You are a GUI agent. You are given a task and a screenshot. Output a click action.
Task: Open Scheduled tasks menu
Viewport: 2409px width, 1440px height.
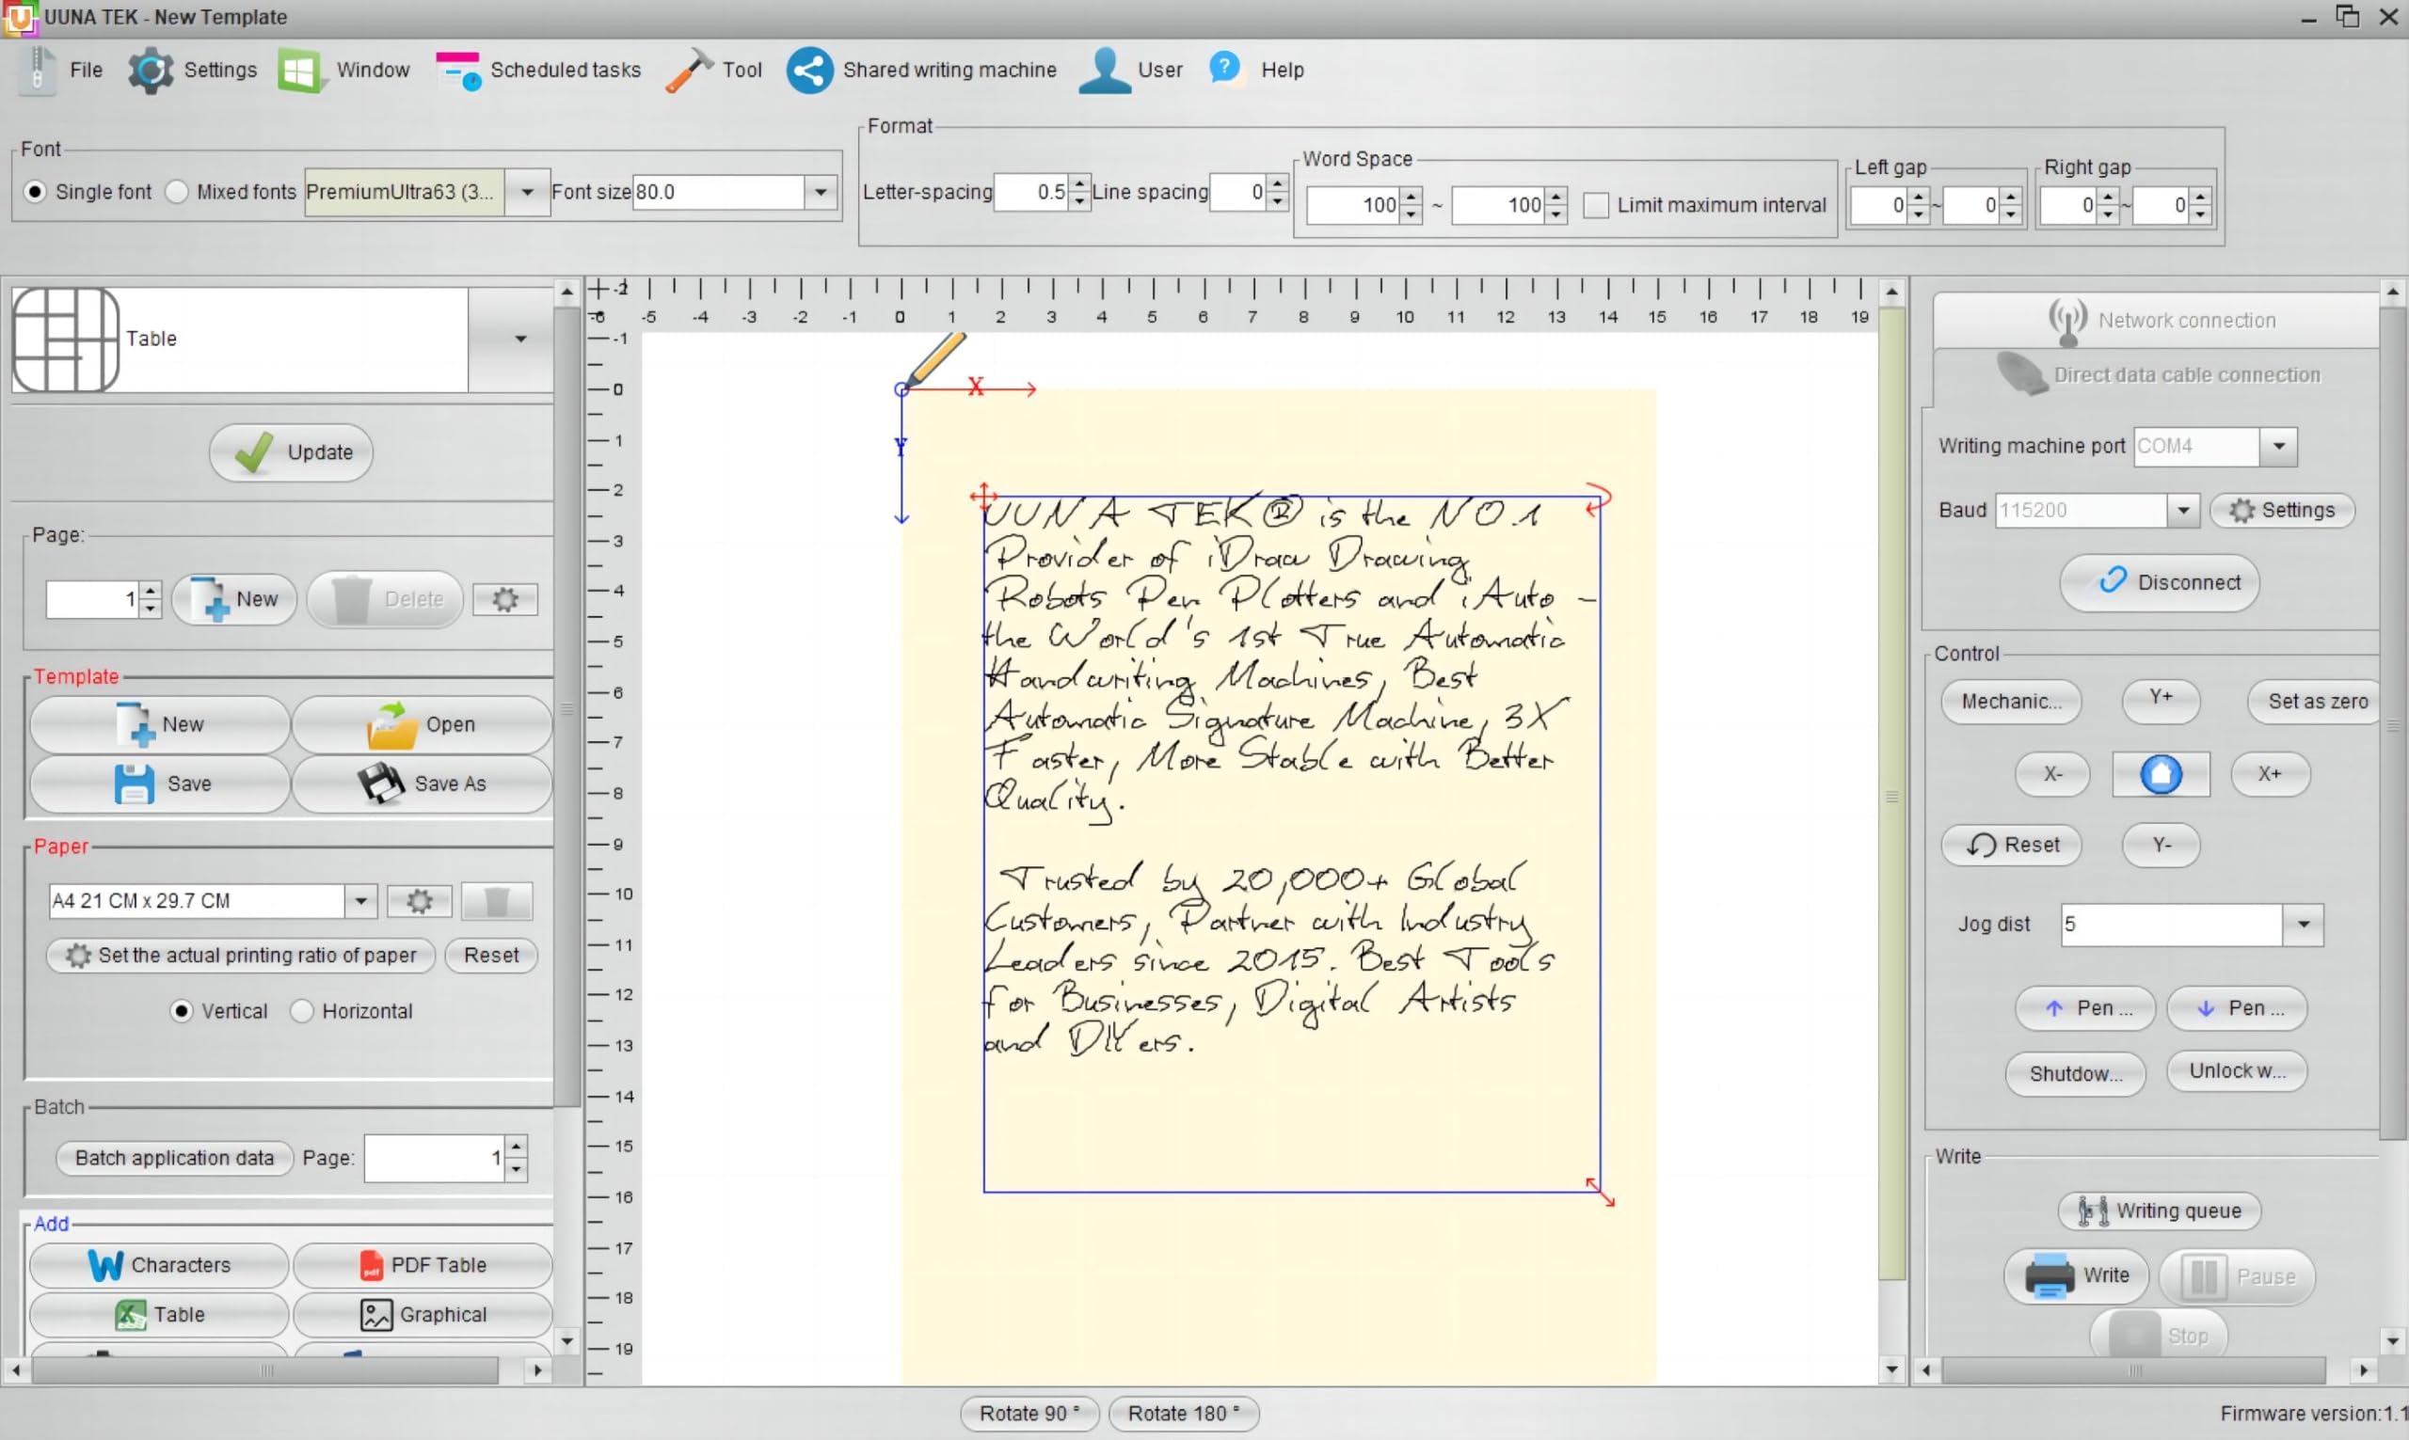tap(538, 70)
